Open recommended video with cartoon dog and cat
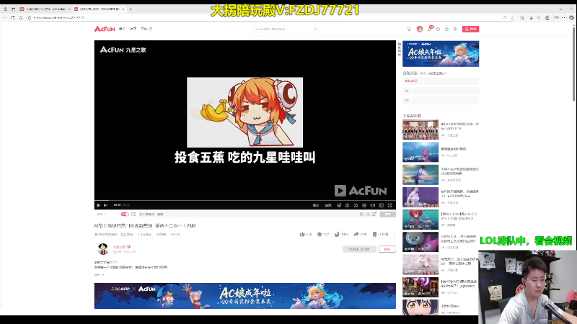 coord(420,242)
